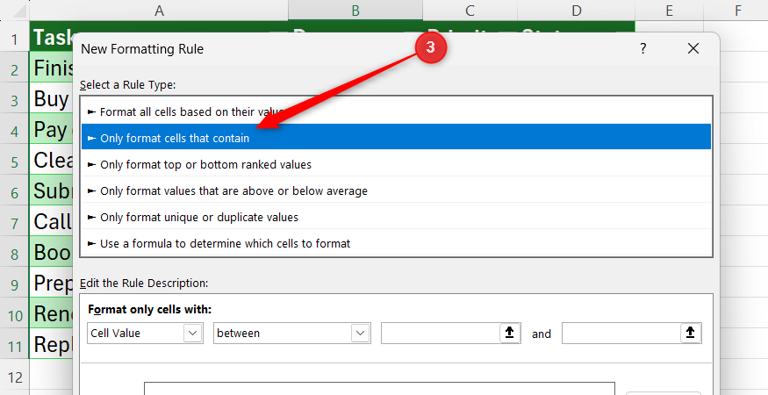The width and height of the screenshot is (768, 395).
Task: Click cell A4 starting with 'Pay'
Action: click(x=52, y=130)
